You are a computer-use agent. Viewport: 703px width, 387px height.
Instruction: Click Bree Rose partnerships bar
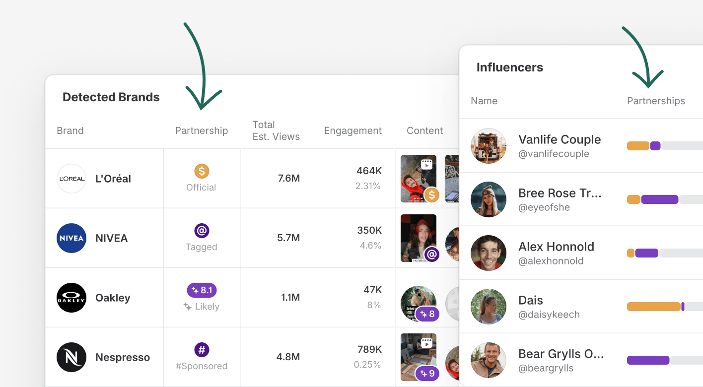point(665,199)
